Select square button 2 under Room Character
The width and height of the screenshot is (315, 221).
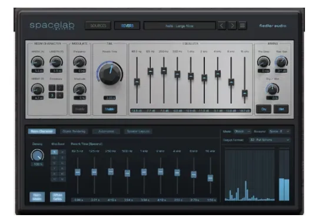[59, 88]
